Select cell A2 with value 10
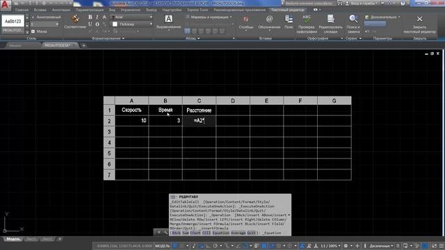 pyautogui.click(x=131, y=121)
